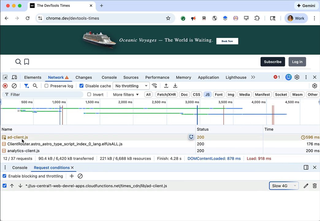
Task: Import HAR file upload icon
Action: [x=166, y=86]
